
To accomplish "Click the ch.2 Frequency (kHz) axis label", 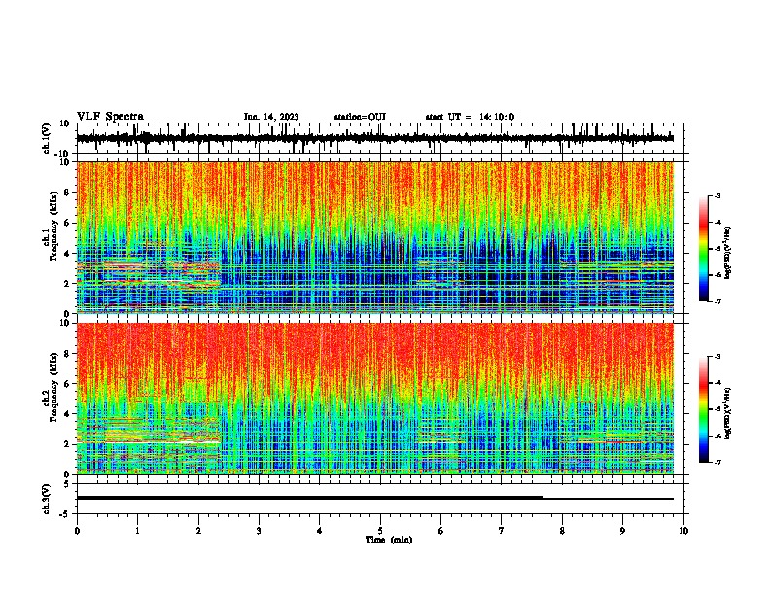I will click(54, 387).
